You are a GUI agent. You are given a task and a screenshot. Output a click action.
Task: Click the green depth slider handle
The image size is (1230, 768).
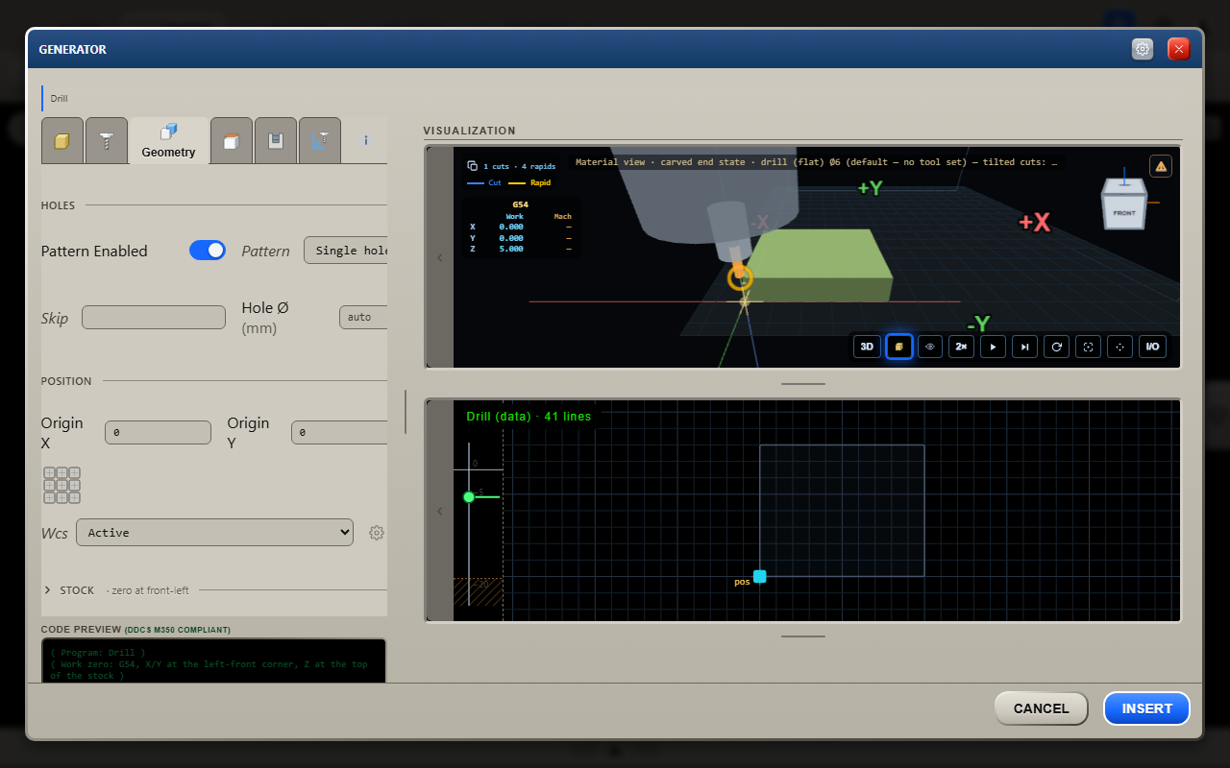pyautogui.click(x=469, y=496)
